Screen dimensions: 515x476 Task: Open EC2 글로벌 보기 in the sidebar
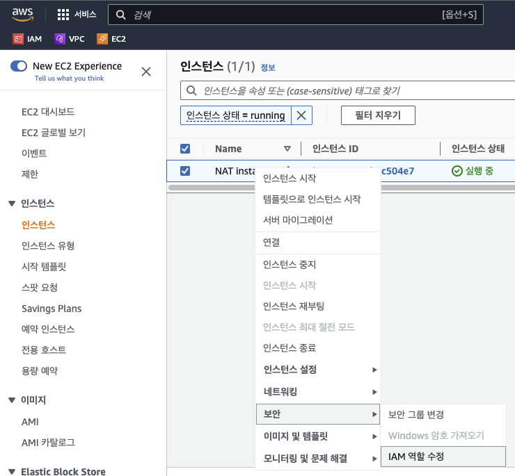[54, 133]
